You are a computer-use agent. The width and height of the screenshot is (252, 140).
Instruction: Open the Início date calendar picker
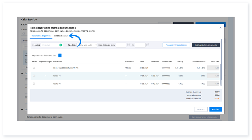click(129, 45)
